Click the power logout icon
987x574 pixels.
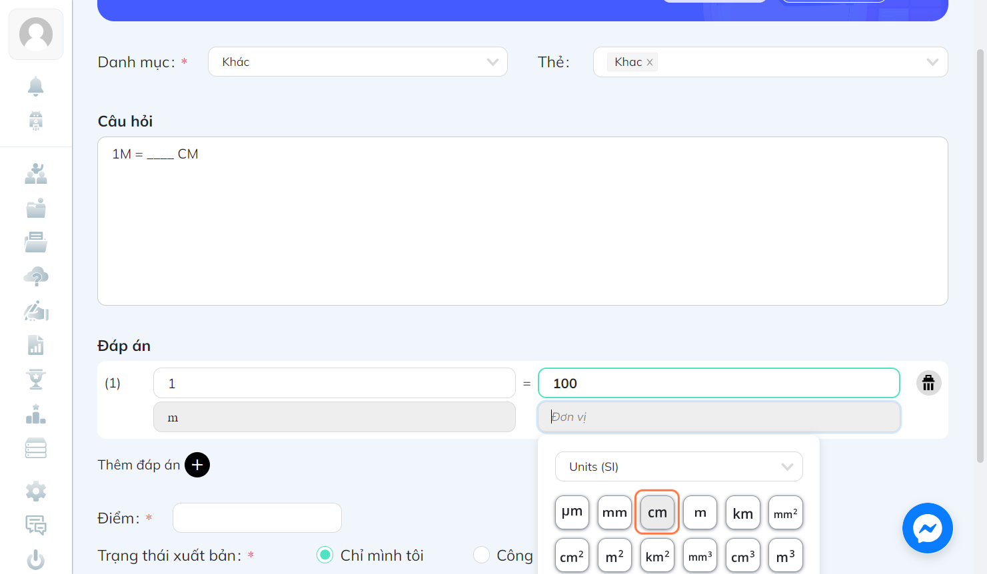coord(36,560)
